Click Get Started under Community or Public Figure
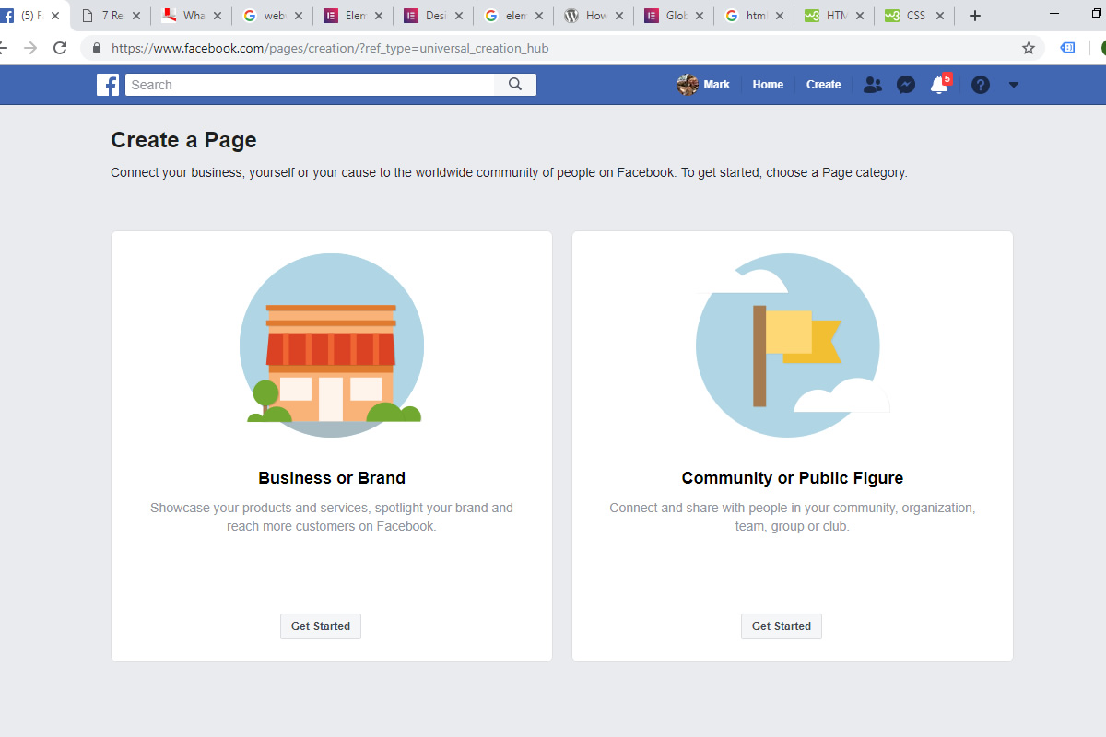 click(x=782, y=626)
